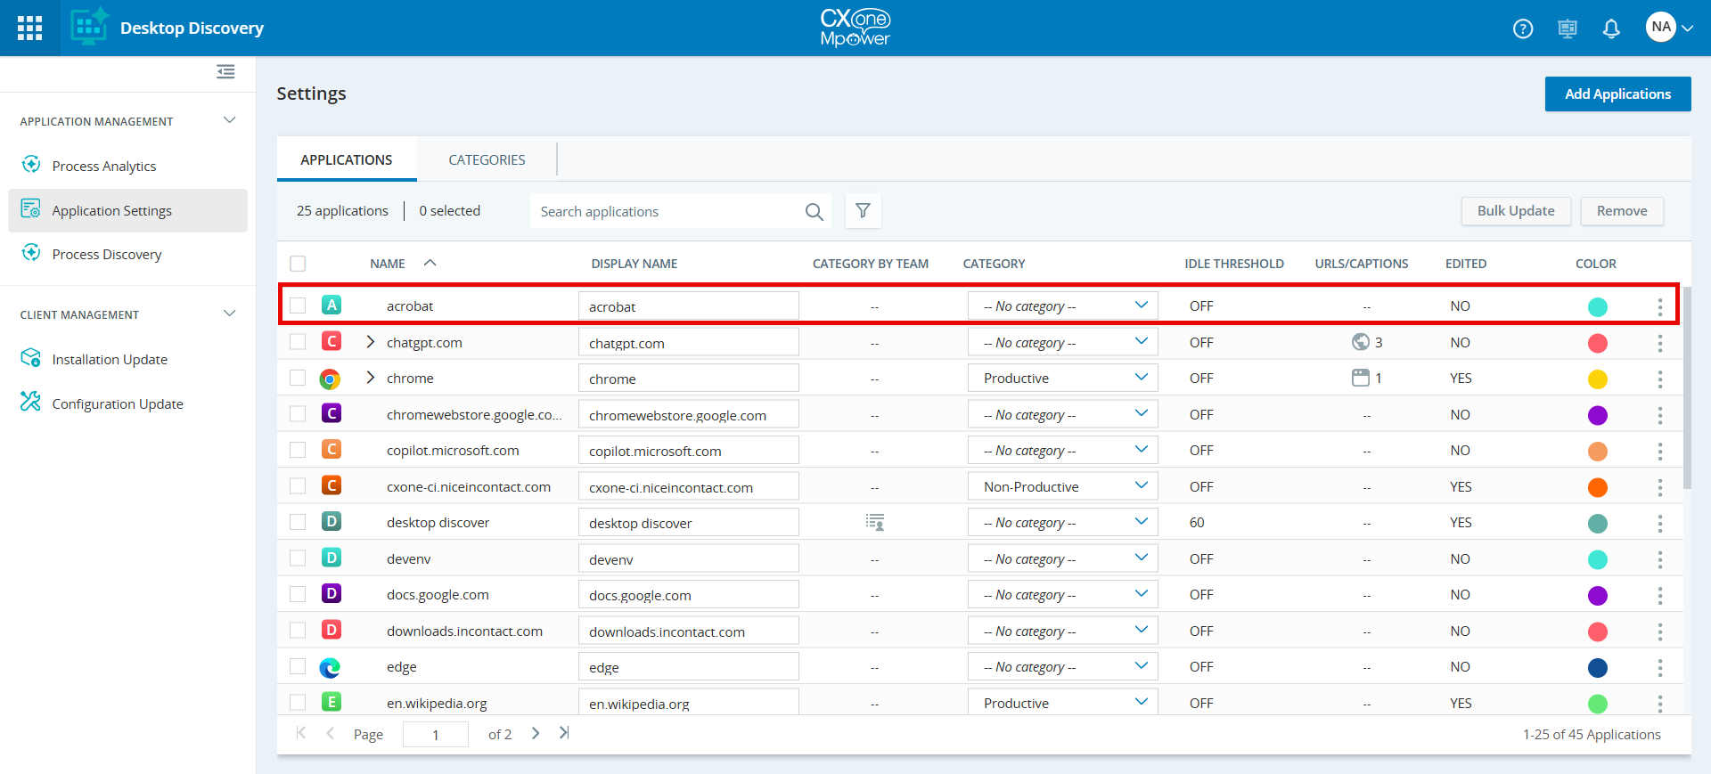The height and width of the screenshot is (774, 1711).
Task: Click the yellow color swatch for chrome
Action: (x=1597, y=379)
